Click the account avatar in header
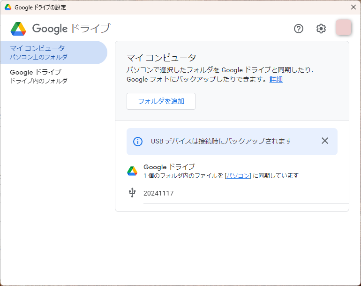 (343, 27)
